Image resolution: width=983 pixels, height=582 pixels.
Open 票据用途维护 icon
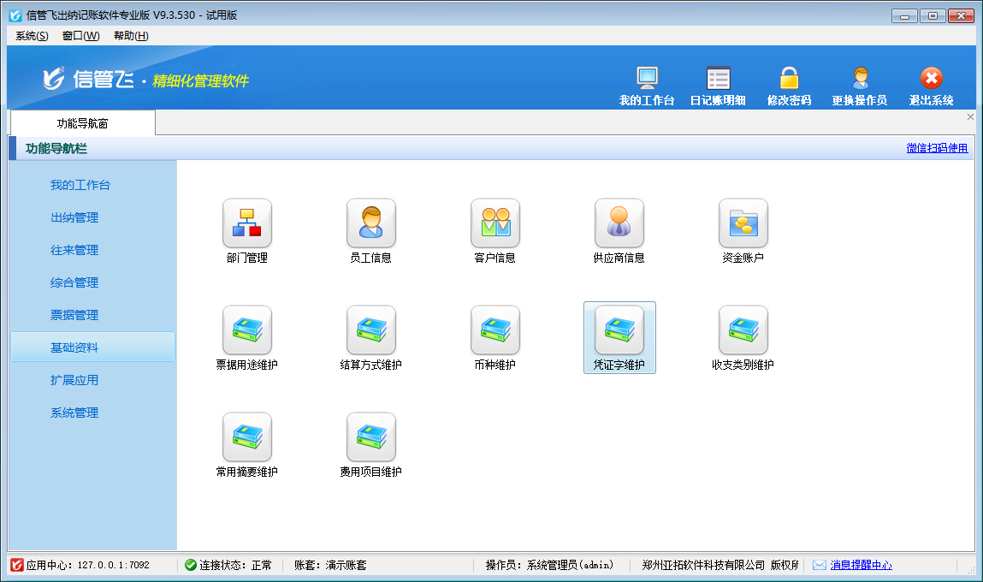[247, 330]
